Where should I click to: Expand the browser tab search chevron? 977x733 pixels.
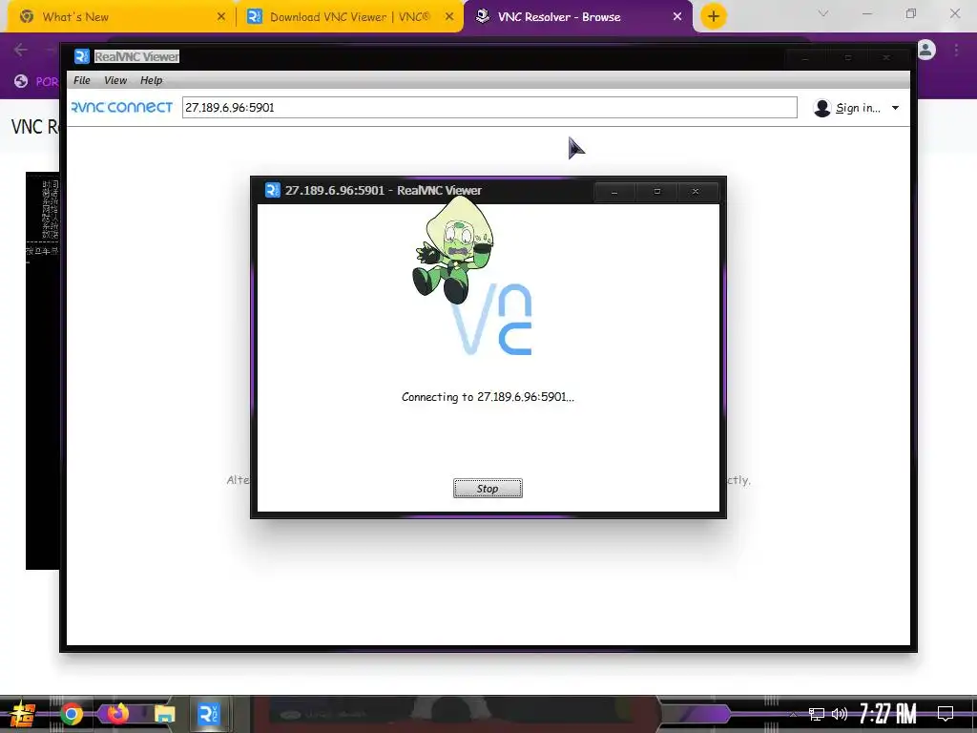823,13
